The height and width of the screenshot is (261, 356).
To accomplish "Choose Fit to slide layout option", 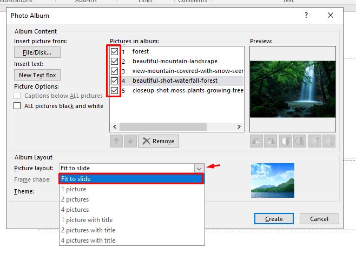I will point(131,179).
